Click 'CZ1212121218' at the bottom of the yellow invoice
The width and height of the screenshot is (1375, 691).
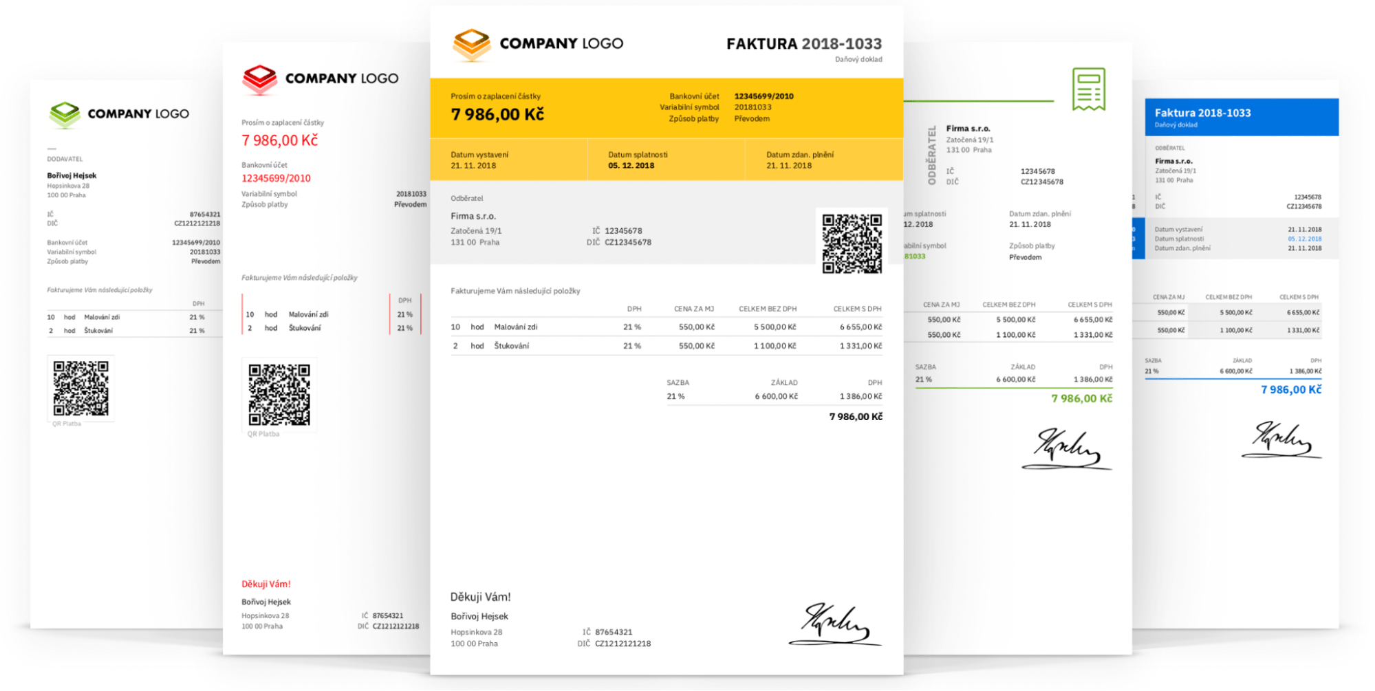[622, 644]
